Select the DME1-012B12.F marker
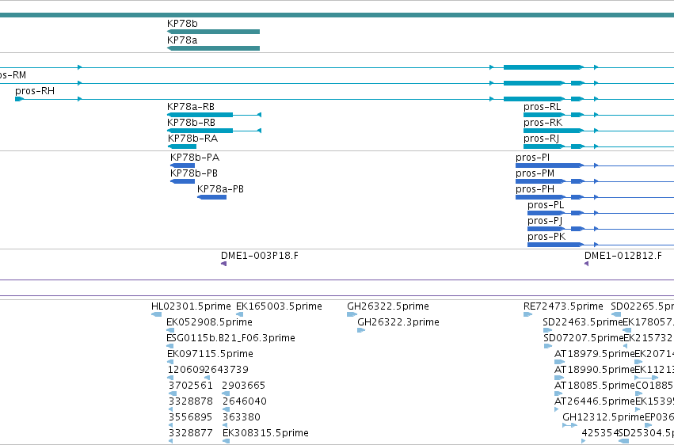 586,264
